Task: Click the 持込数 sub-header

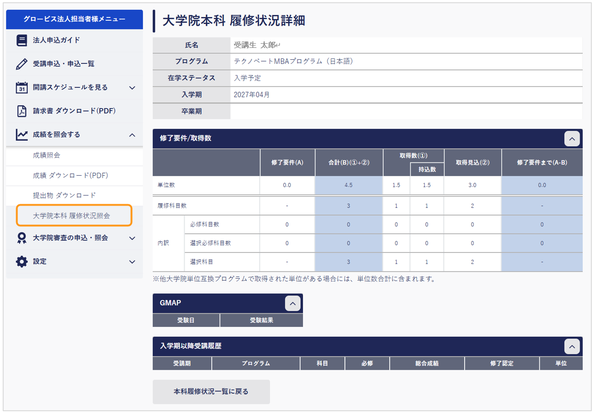Action: 427,170
